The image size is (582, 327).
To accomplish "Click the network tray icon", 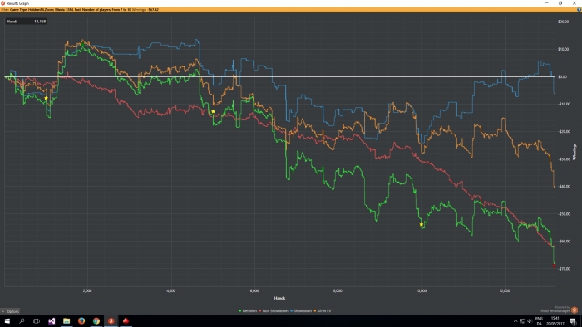I will pos(523,321).
